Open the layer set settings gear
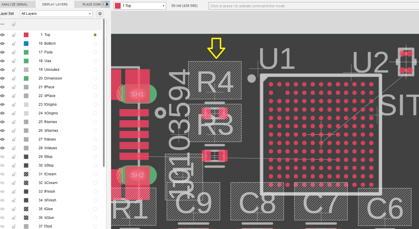The image size is (419, 229). [x=100, y=13]
